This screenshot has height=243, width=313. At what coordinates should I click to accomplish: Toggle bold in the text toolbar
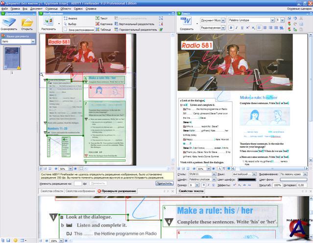230,28
